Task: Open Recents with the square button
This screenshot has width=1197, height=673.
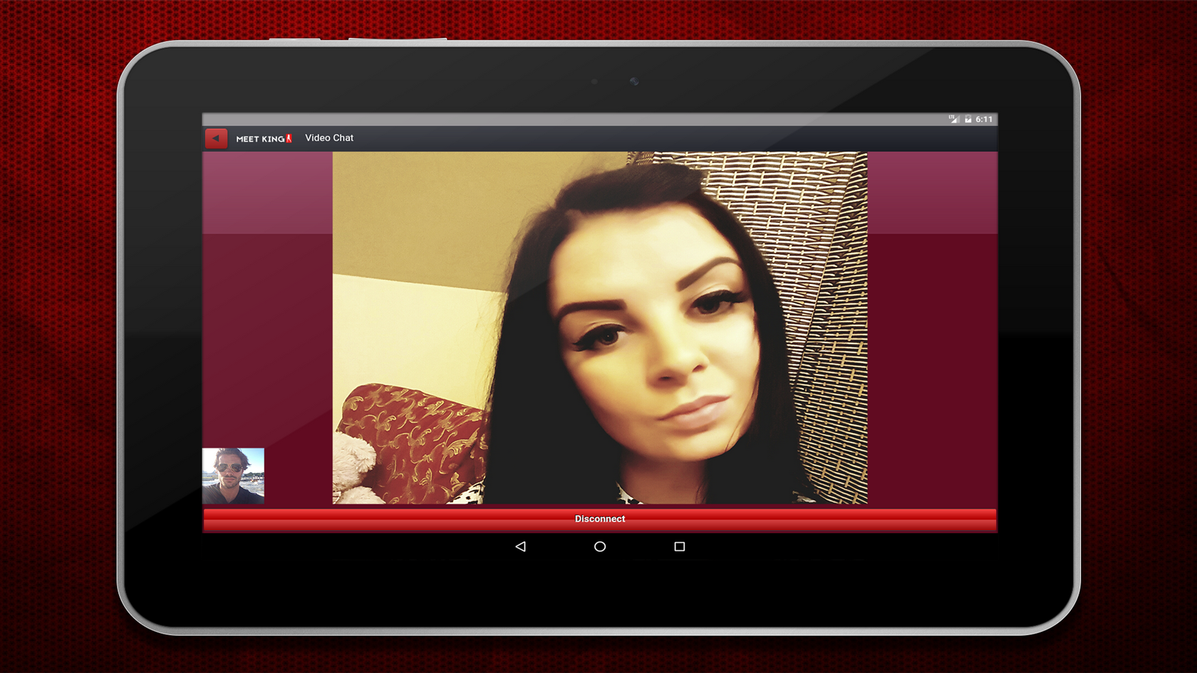Action: point(679,546)
